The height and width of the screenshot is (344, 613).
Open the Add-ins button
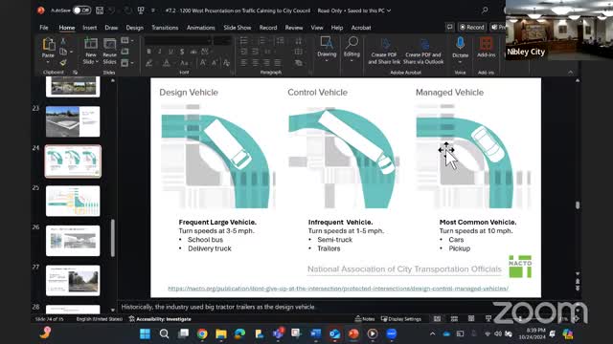[x=486, y=48]
